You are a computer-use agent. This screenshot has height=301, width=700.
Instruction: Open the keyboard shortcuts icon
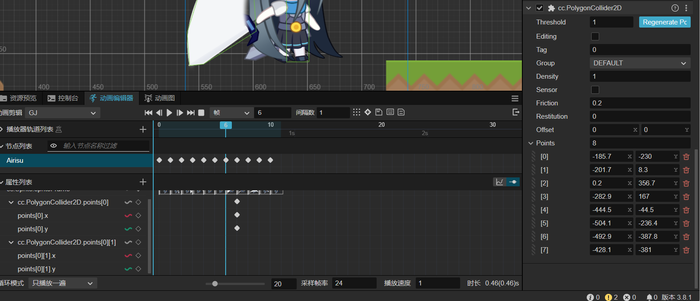pyautogui.click(x=390, y=112)
